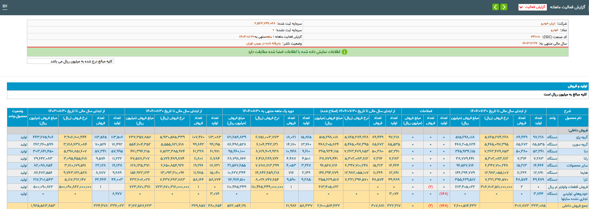Click the left-pointing green arrow button
589x209 pixels.
coord(496,7)
